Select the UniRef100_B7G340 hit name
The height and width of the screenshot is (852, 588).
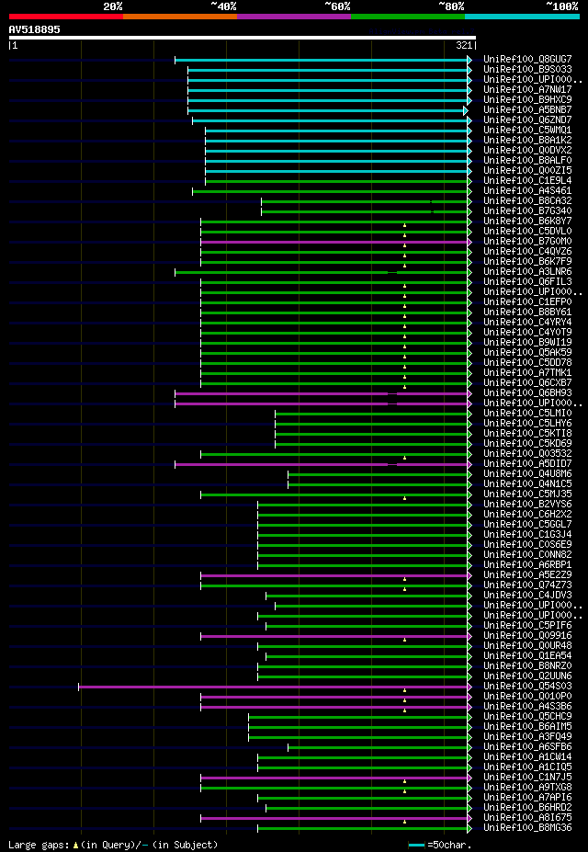pos(527,211)
